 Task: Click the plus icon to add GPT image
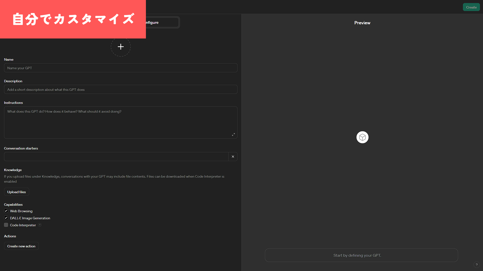tap(121, 47)
